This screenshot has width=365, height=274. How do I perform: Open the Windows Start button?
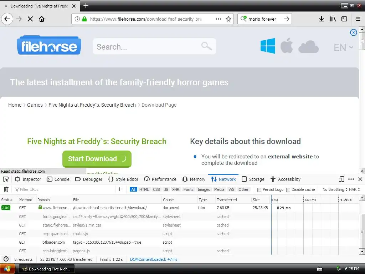[x=7, y=269]
